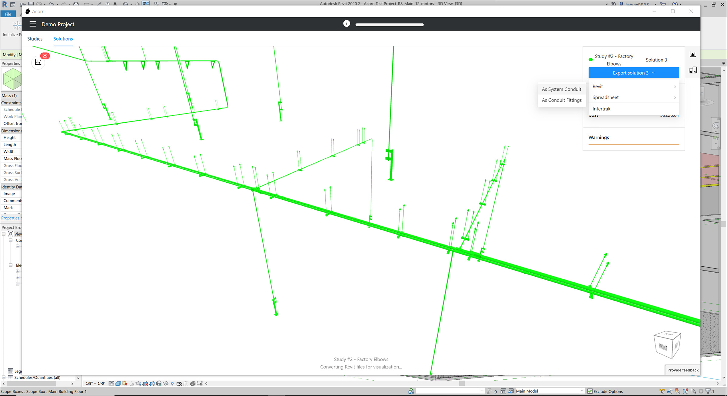Collapse Views node in Project Browser
Screen dimensions: 727x396
(x=4, y=234)
